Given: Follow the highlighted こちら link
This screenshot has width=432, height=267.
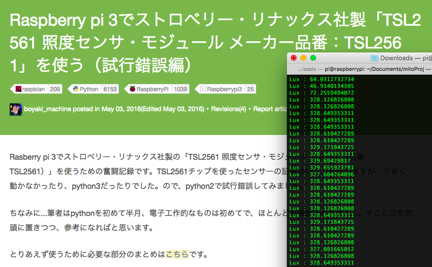Looking at the screenshot, I should [x=177, y=254].
